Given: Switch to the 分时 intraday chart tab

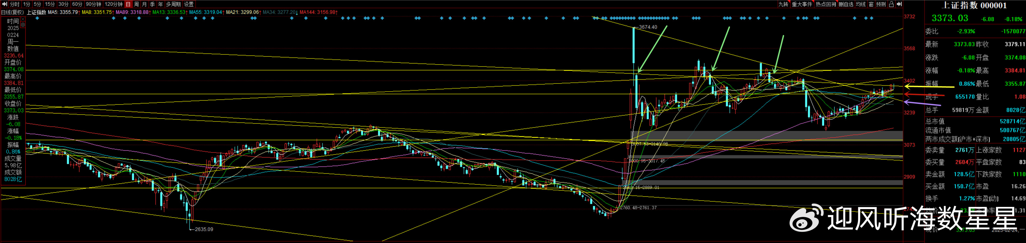Looking at the screenshot, I should tap(15, 4).
